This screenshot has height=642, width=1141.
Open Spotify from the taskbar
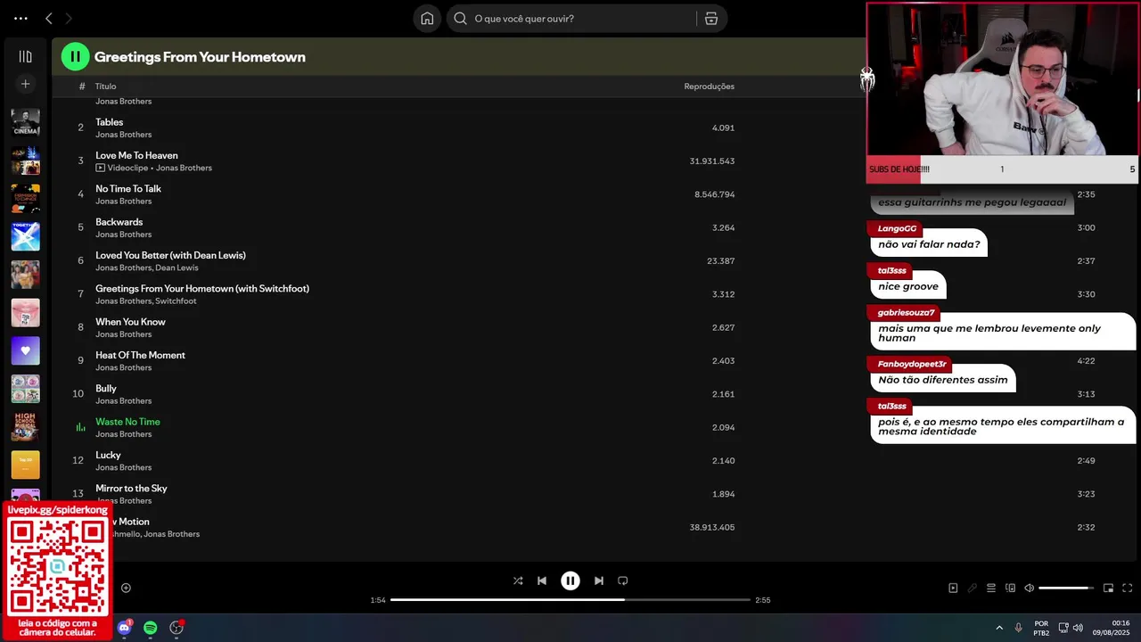pos(151,628)
